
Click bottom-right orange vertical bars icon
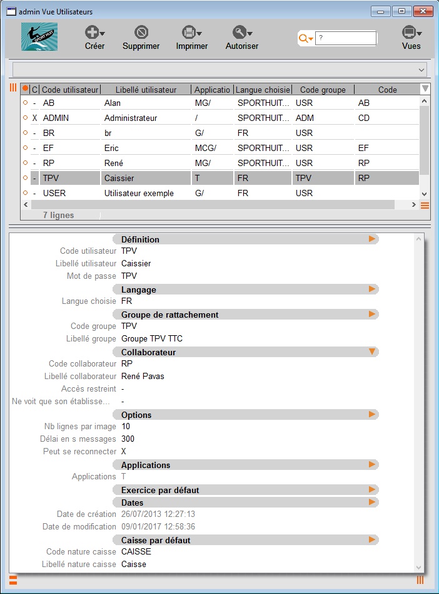click(420, 580)
